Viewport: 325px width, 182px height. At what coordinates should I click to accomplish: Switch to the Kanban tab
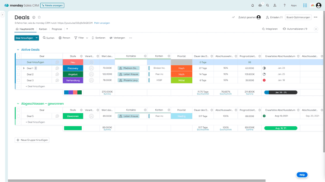coord(43,29)
